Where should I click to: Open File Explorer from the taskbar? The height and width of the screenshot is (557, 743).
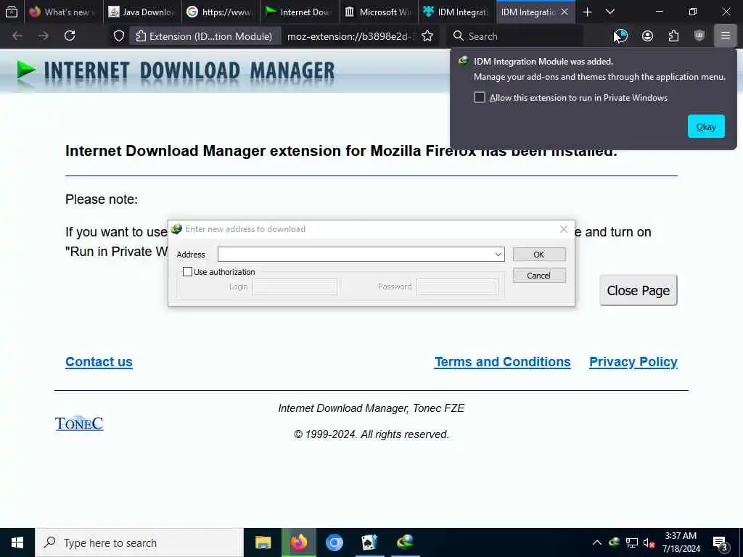(x=263, y=542)
